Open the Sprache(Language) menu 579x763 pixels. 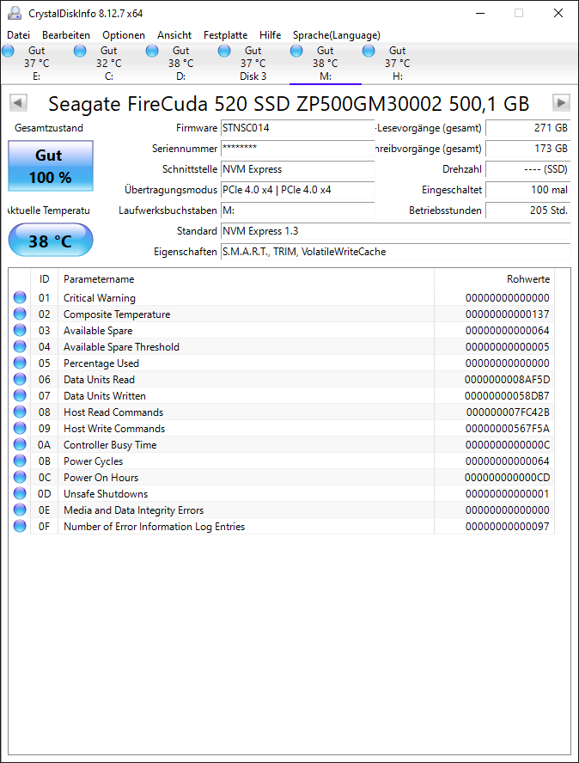337,35
